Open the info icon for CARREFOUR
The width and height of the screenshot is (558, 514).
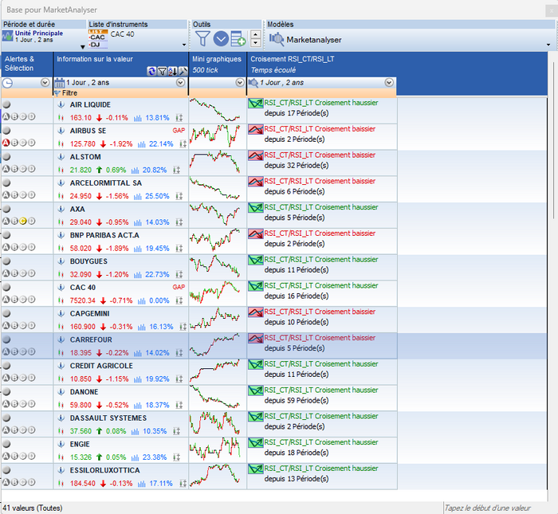(x=61, y=339)
